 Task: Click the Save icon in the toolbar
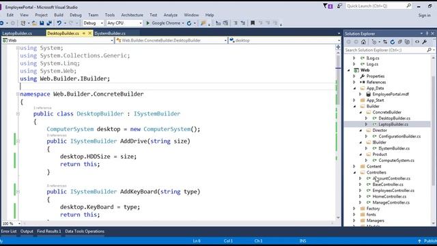tap(42, 23)
